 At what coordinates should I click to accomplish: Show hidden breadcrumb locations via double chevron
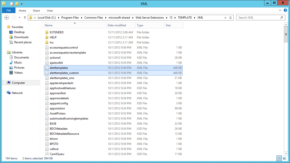(x=35, y=18)
